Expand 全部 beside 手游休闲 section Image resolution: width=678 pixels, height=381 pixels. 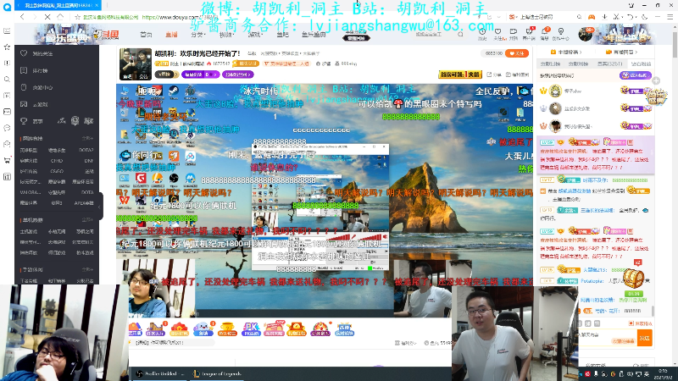pyautogui.click(x=88, y=269)
